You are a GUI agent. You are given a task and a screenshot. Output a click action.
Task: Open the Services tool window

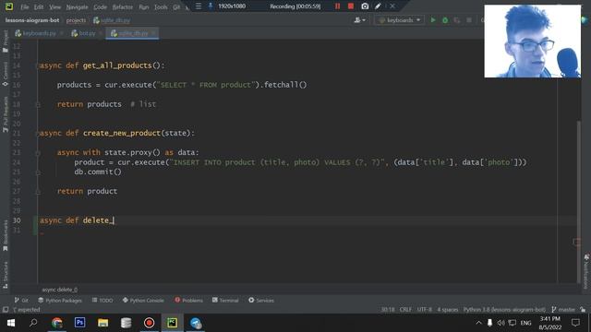[x=261, y=301]
